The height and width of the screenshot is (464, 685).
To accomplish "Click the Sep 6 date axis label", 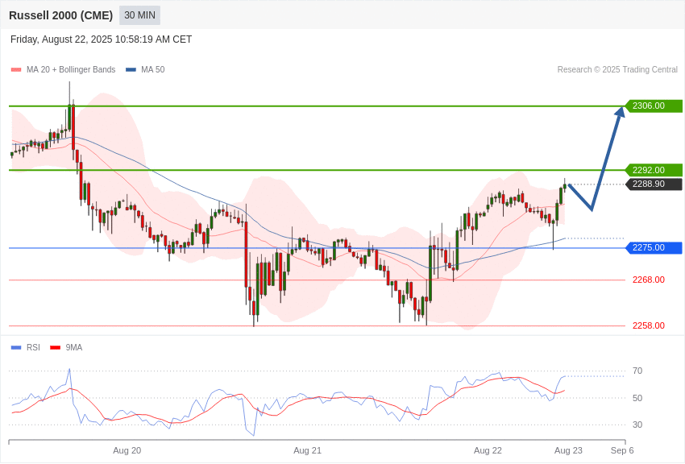I will point(622,450).
